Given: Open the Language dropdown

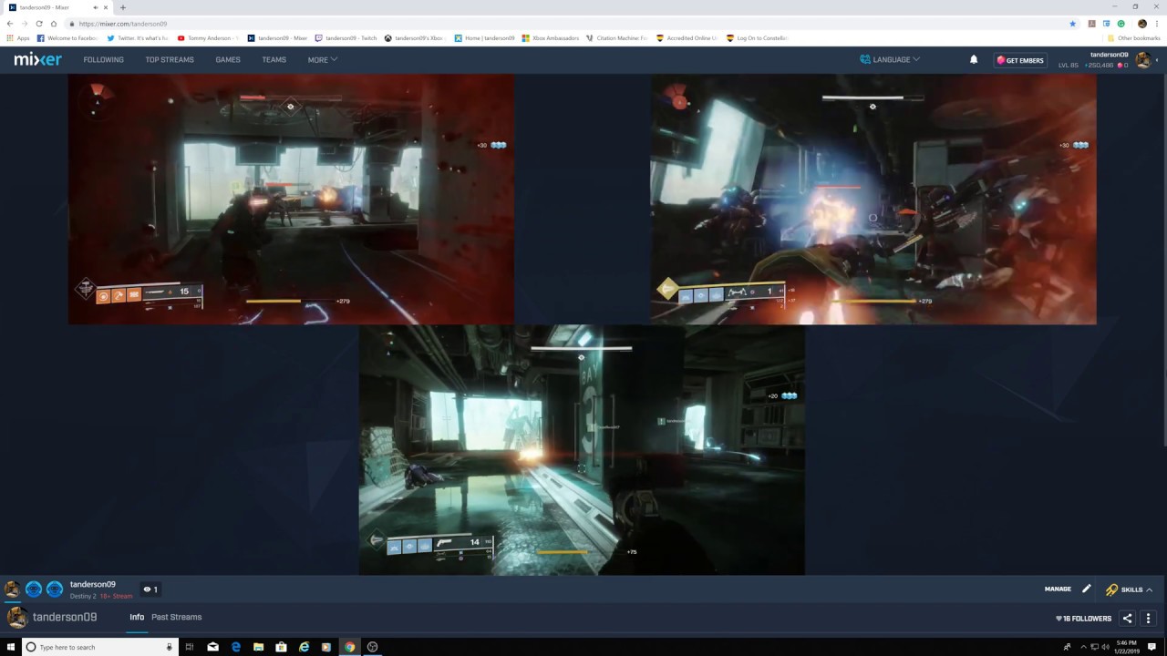Looking at the screenshot, I should 890,59.
